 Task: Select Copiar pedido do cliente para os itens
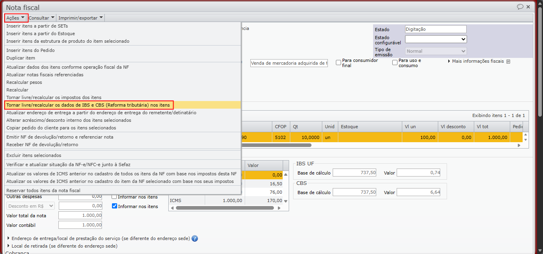[122, 128]
